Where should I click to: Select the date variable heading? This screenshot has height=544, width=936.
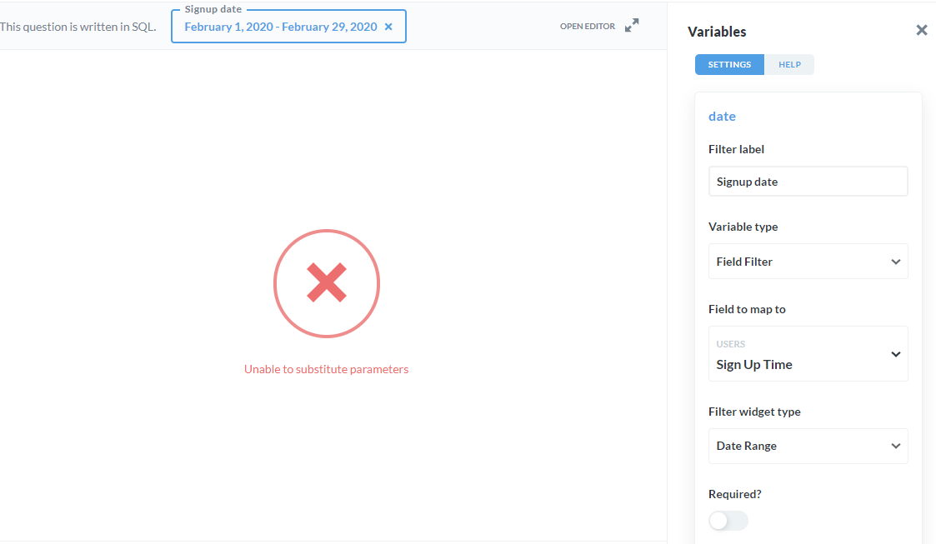pyautogui.click(x=722, y=116)
